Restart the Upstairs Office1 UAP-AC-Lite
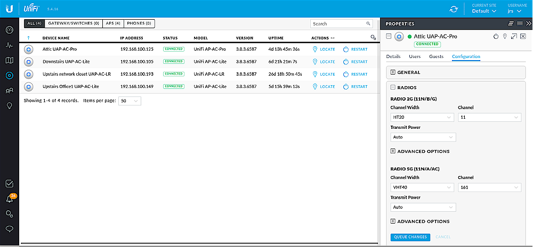 (355, 87)
